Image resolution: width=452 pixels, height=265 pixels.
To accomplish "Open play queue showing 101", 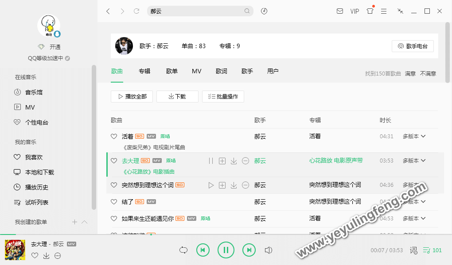I will point(432,250).
